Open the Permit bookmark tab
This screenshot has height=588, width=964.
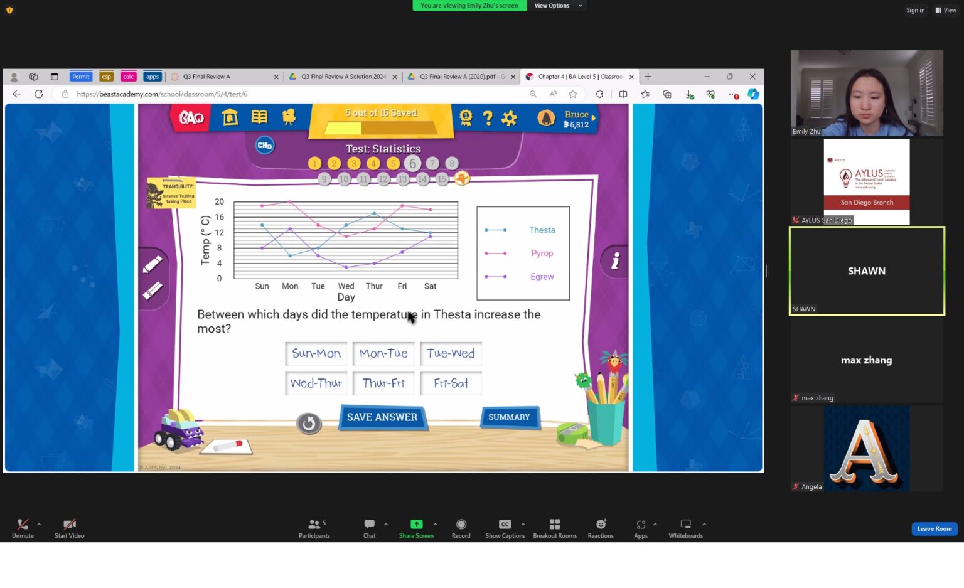[x=81, y=77]
